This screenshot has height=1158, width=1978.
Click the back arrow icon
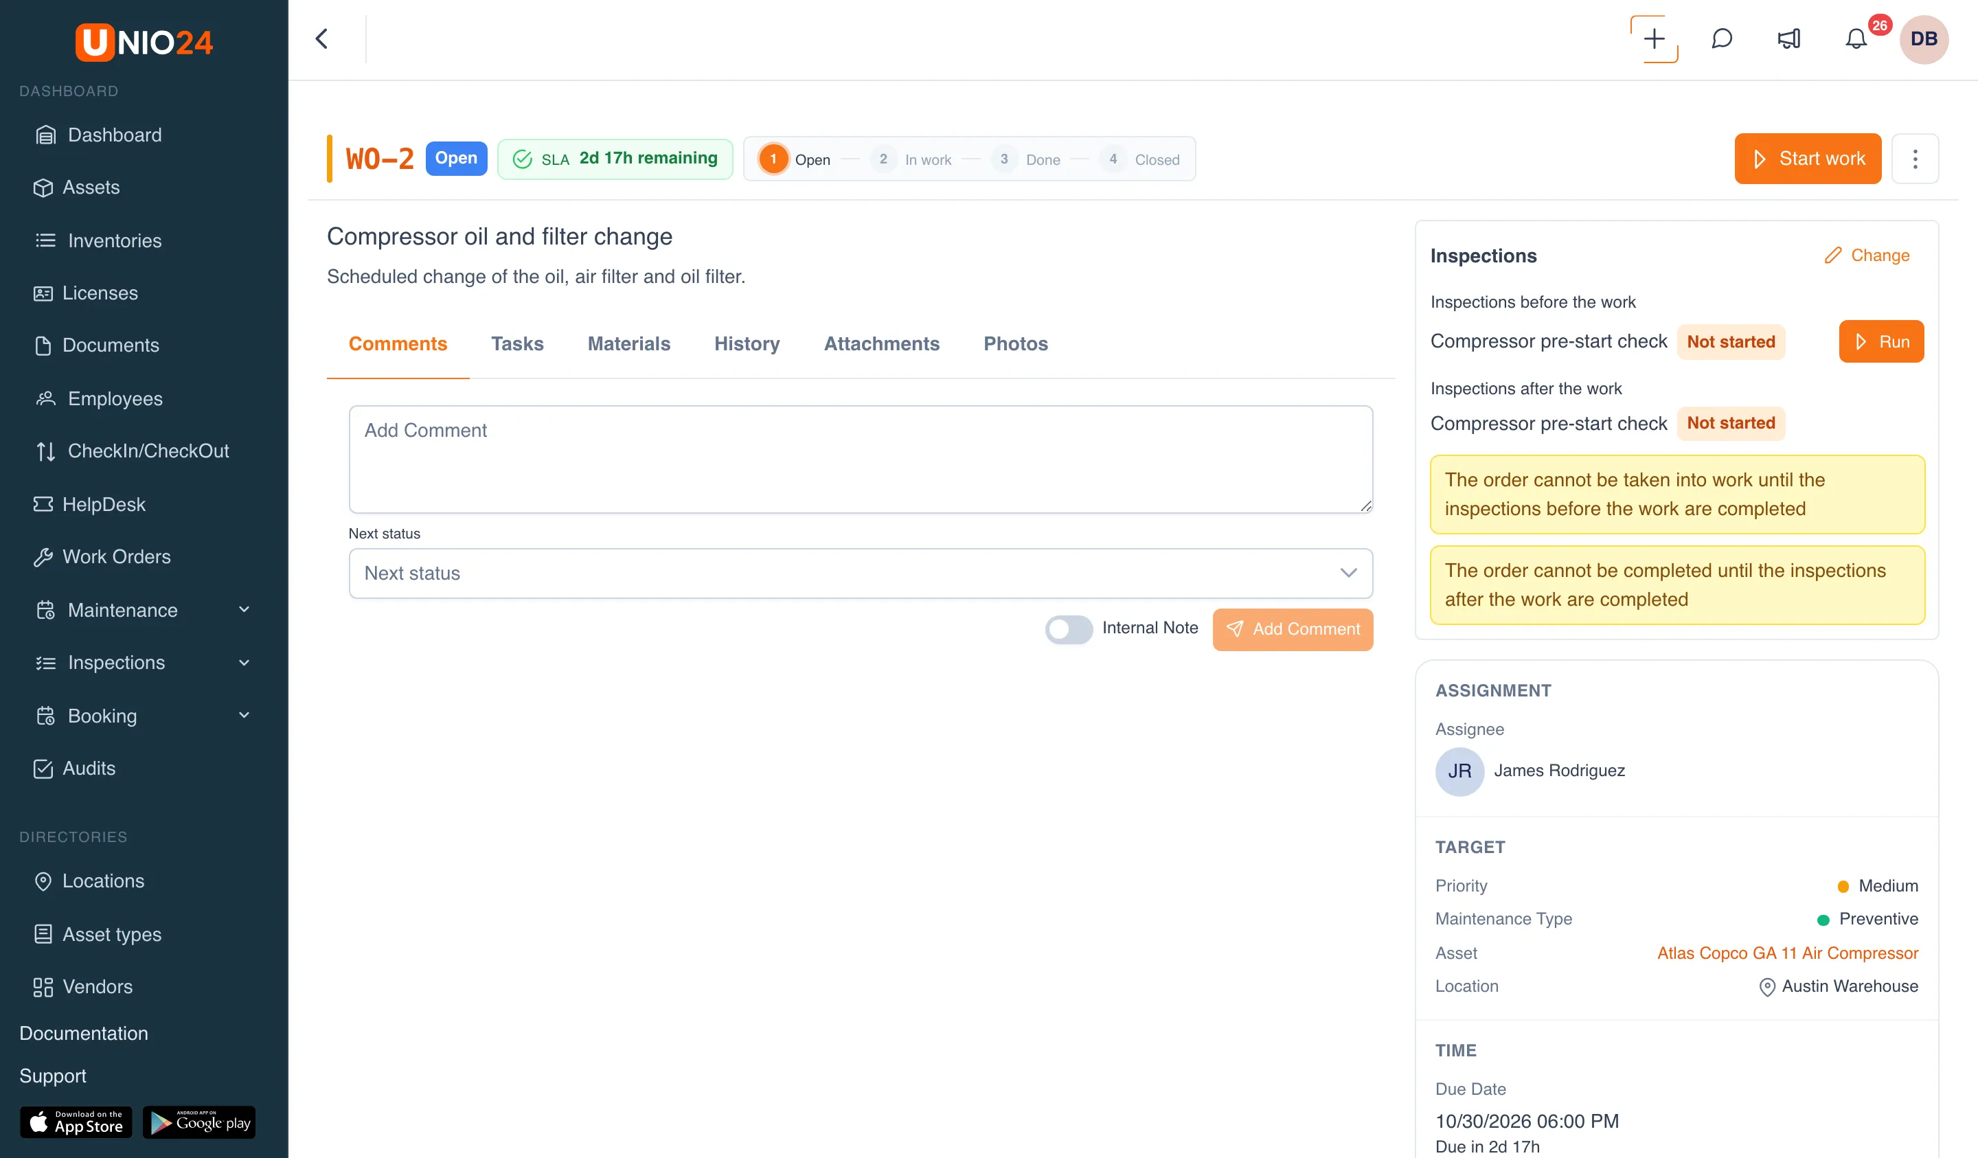click(322, 38)
